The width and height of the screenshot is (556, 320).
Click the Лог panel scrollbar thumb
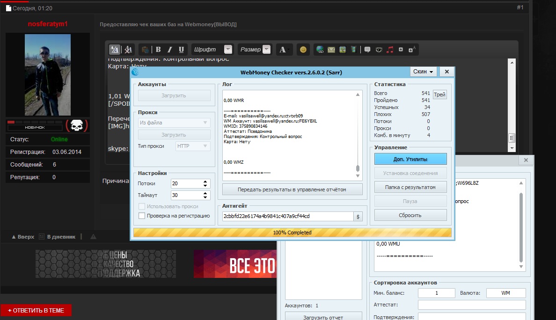pyautogui.click(x=358, y=168)
